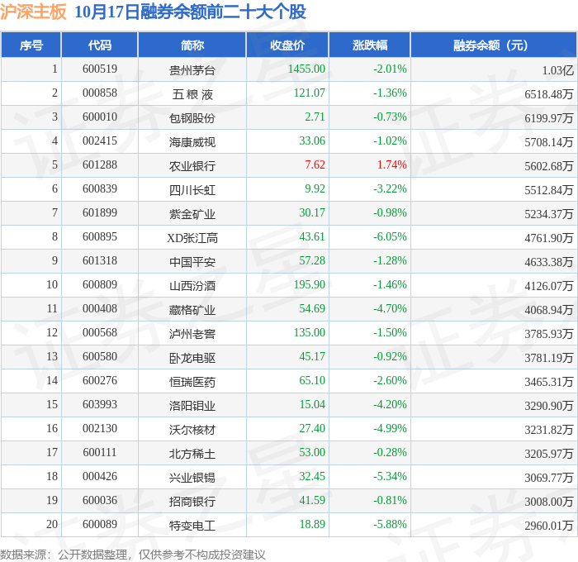Select stock name 兴业银锡
The width and height of the screenshot is (578, 562).
[192, 478]
